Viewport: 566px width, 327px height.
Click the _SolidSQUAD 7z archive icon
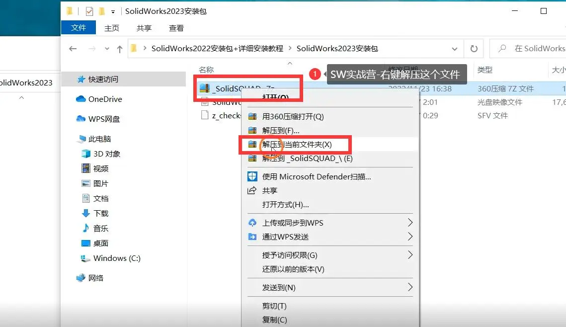point(205,88)
